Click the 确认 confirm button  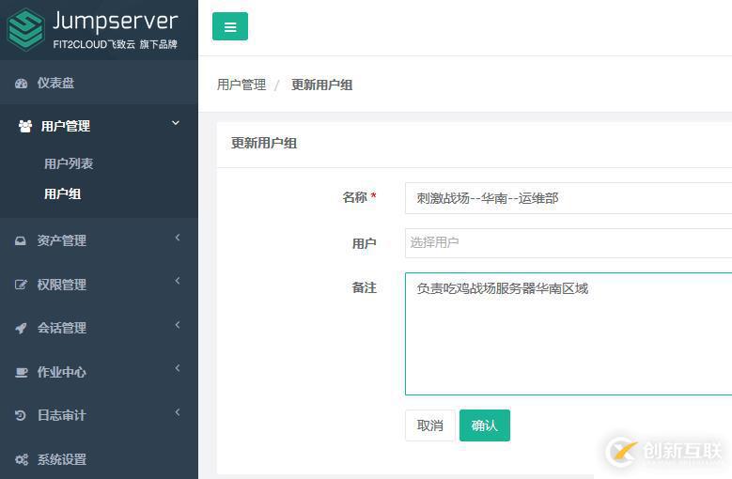485,425
